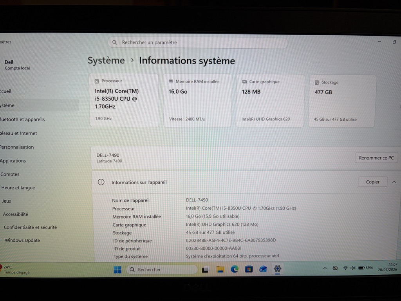Select the product ID 00330-80000-00000-AA081
The image size is (401, 301).
213,248
